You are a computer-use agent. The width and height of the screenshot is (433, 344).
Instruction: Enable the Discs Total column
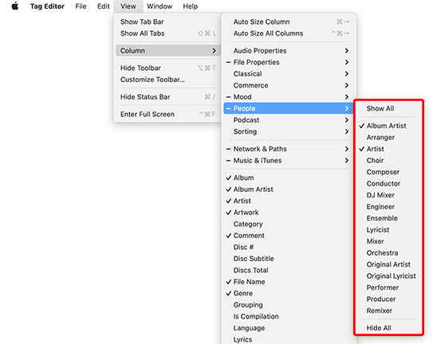pyautogui.click(x=289, y=270)
